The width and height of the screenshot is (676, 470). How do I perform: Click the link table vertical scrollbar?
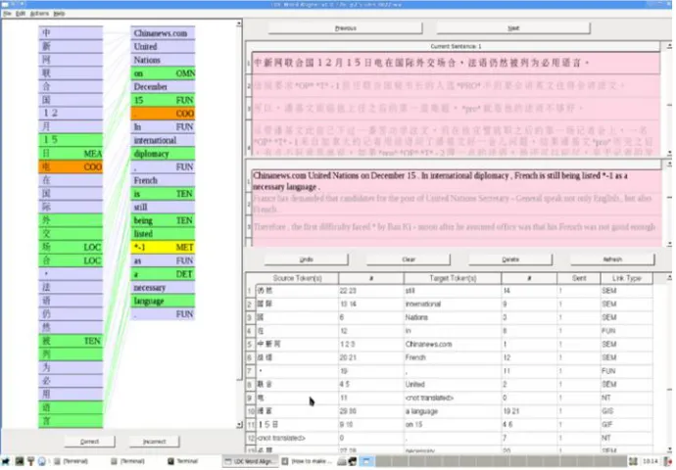669,362
